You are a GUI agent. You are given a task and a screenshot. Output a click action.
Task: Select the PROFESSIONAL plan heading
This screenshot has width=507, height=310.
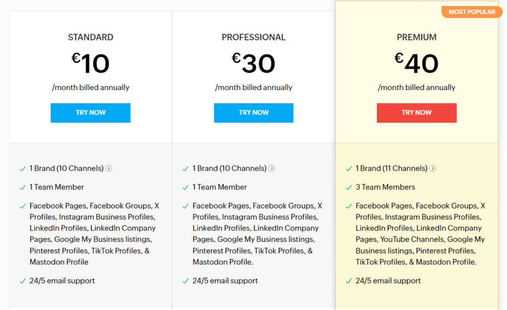253,37
